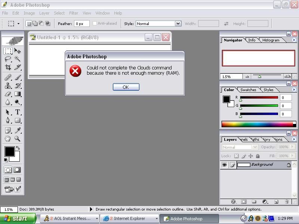Image resolution: width=299 pixels, height=224 pixels.
Task: Expand the Fill slider arrow
Action: click(x=292, y=156)
